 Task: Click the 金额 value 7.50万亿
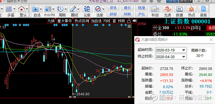coord(166,92)
